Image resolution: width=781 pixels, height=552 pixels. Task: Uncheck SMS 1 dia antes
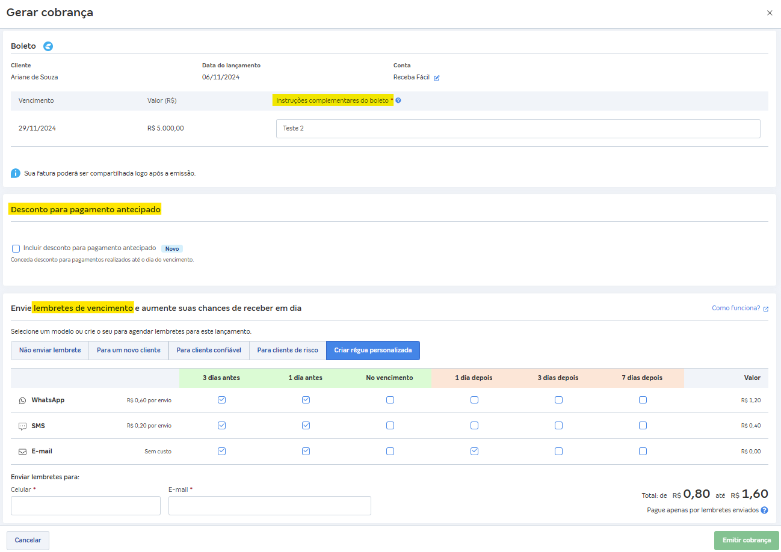306,425
